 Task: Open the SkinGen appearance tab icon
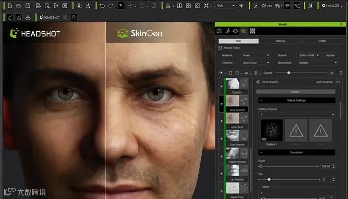point(244,31)
